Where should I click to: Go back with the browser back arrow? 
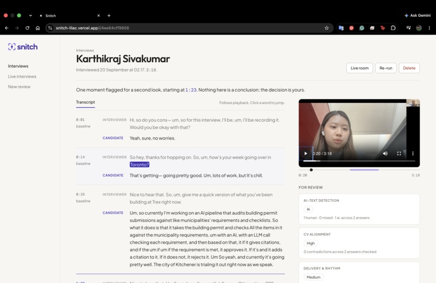coord(6,28)
